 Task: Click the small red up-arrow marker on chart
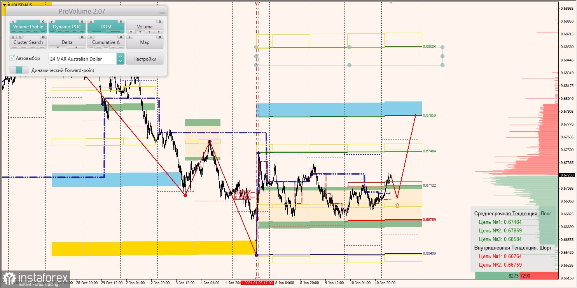(397, 205)
